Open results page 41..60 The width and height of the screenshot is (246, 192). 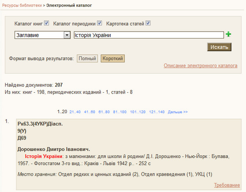pos(89,112)
